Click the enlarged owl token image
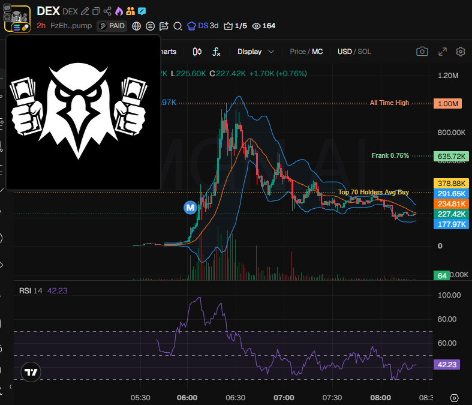Viewport: 472px width, 405px height. pos(83,112)
